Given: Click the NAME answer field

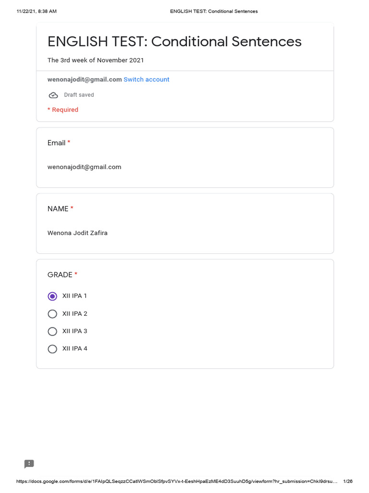Looking at the screenshot, I should [77, 233].
